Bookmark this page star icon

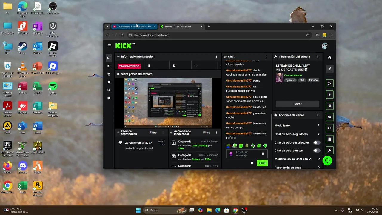click(x=307, y=35)
